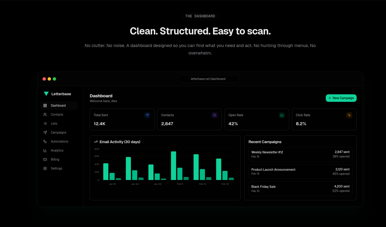This screenshot has width=386, height=227.
Task: Select the Contacts 2,847 stat card
Action: (x=189, y=119)
